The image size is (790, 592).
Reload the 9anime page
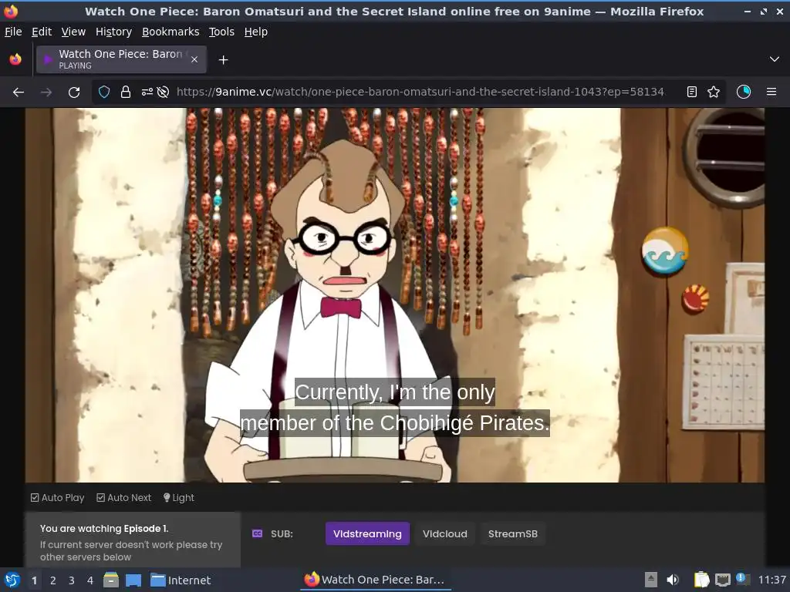(x=74, y=92)
